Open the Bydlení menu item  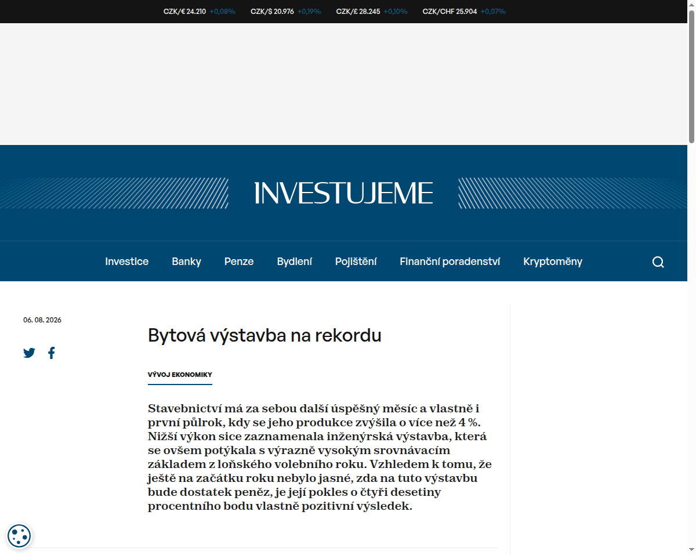(294, 262)
